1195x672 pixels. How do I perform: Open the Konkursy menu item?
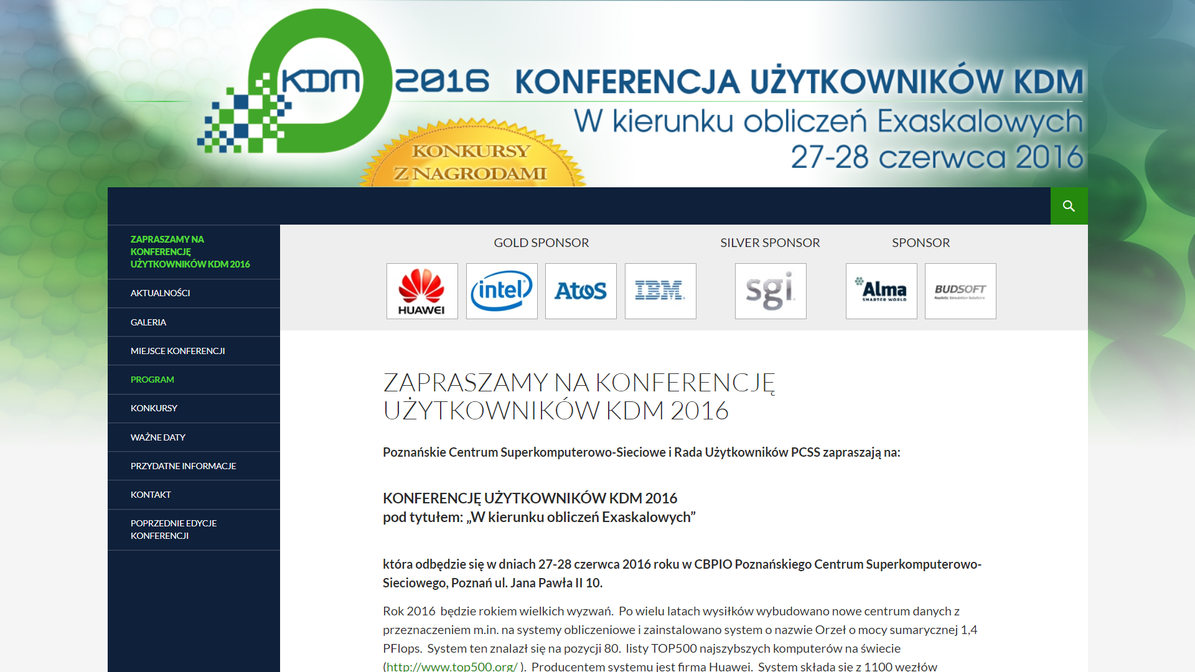194,408
